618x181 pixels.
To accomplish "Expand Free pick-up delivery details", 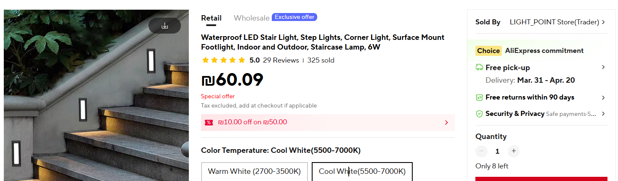I will (603, 67).
